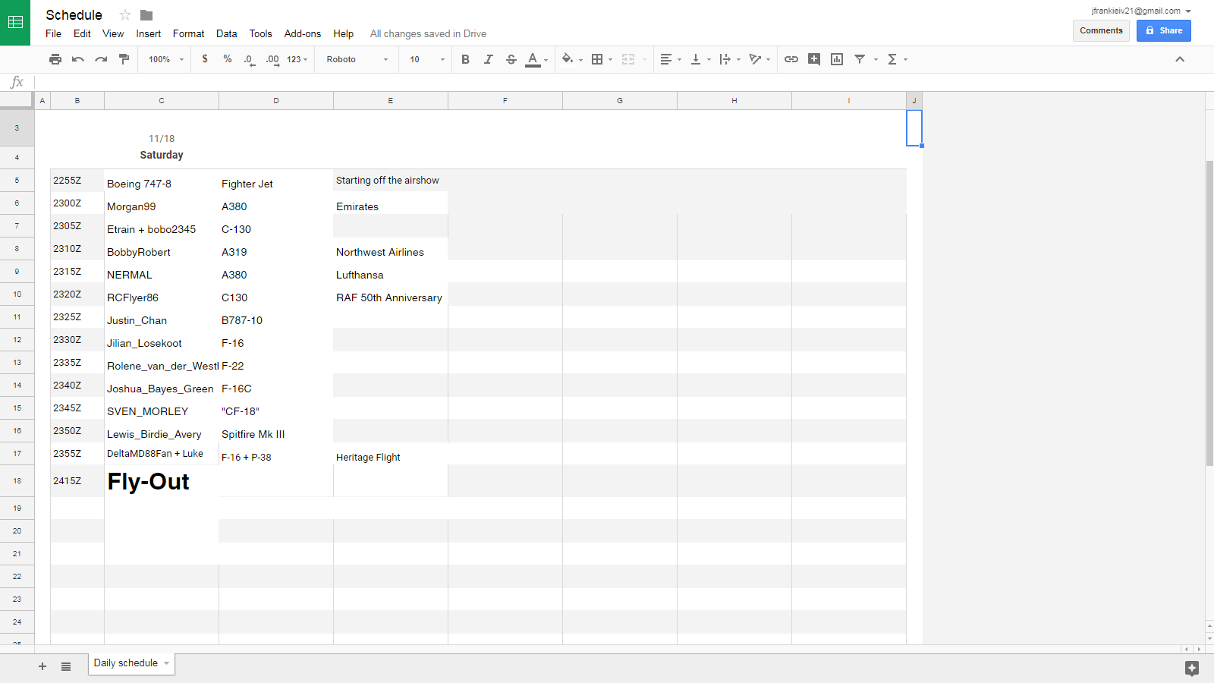Click the formula bar input
Image resolution: width=1214 pixels, height=683 pixels.
coord(622,82)
